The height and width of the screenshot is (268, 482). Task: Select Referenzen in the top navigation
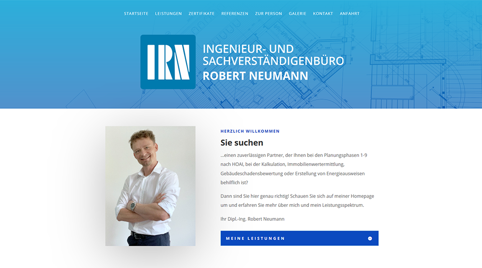tap(235, 13)
